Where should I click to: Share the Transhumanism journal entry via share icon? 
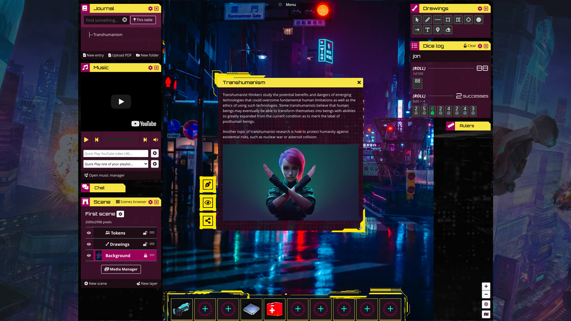(x=208, y=221)
